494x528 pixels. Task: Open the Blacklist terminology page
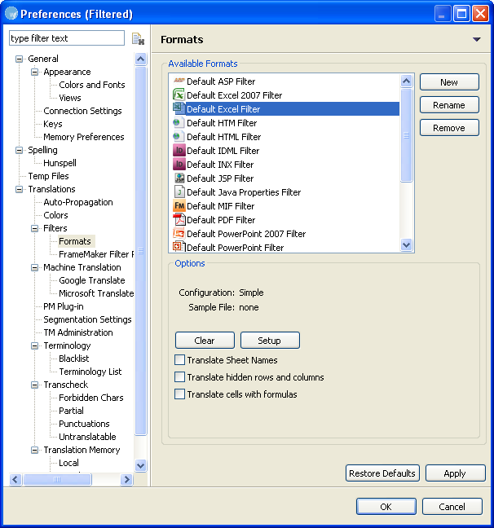click(x=74, y=359)
